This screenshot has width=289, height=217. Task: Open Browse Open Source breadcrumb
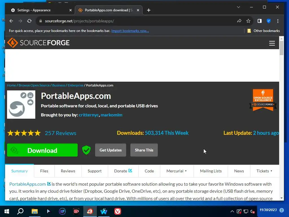[x=34, y=85]
